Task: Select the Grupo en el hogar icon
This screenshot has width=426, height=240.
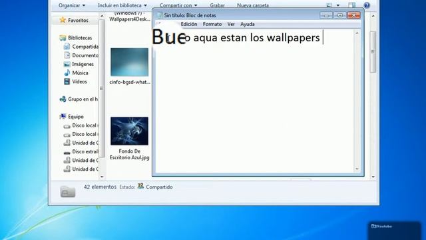Action: 63,99
